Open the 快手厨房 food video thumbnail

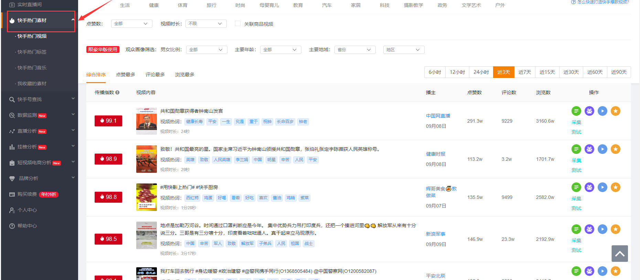[147, 197]
